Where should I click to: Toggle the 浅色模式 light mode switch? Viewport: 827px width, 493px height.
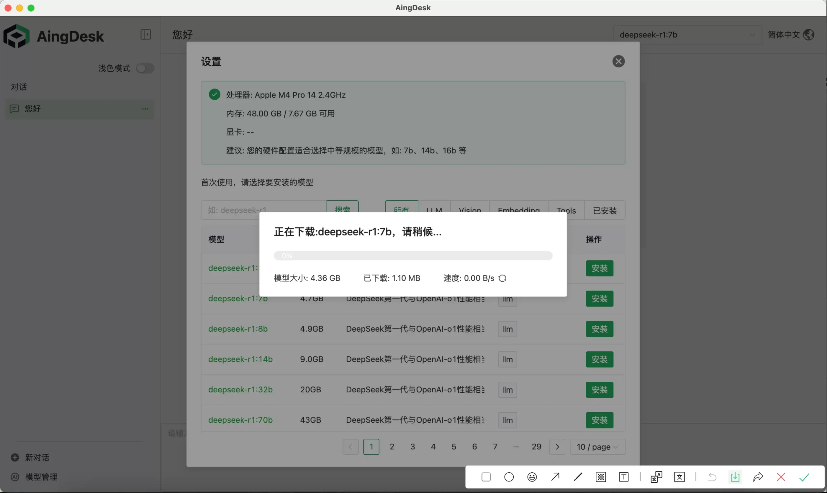pos(145,68)
